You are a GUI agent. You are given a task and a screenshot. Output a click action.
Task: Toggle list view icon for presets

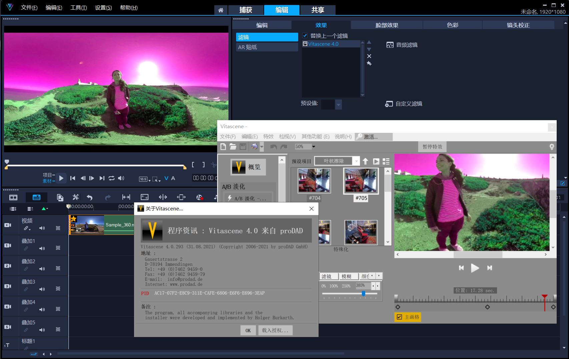point(386,161)
